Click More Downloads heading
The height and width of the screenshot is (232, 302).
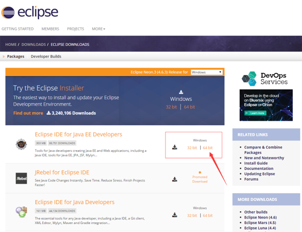pyautogui.click(x=257, y=199)
